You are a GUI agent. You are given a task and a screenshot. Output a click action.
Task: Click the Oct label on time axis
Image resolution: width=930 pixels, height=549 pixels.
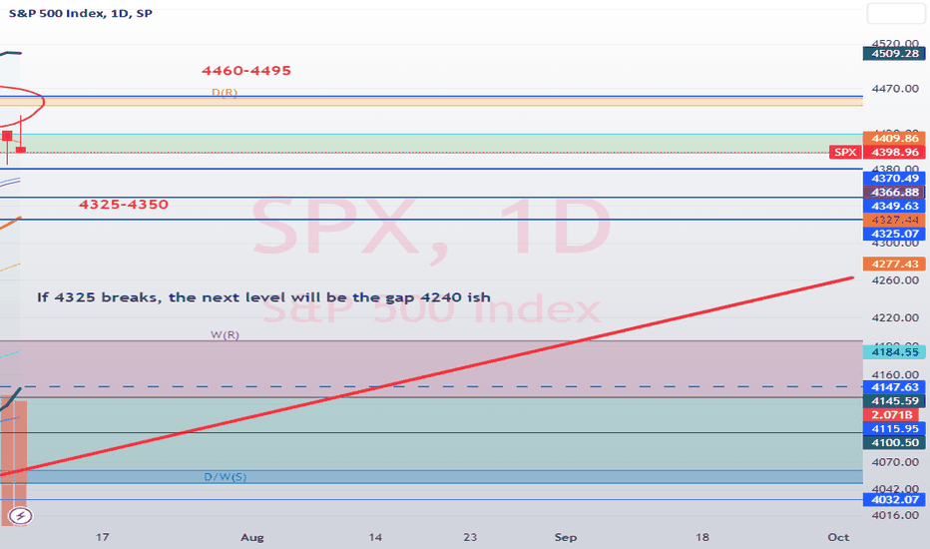(x=838, y=537)
